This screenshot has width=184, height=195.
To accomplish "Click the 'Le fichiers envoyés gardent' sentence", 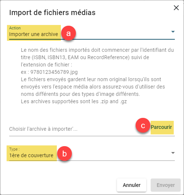I will point(93,87).
